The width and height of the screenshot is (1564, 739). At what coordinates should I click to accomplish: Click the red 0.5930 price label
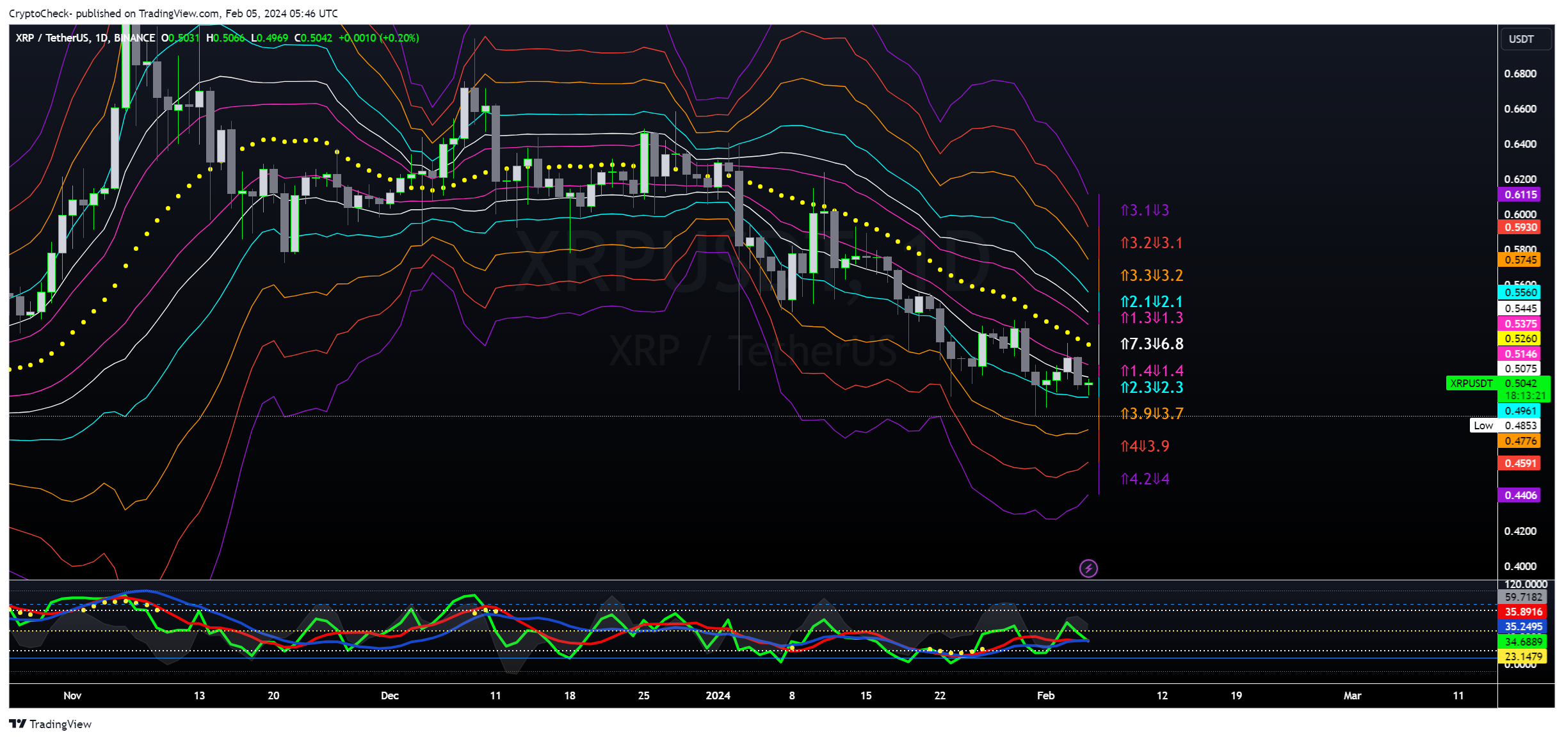[x=1519, y=227]
